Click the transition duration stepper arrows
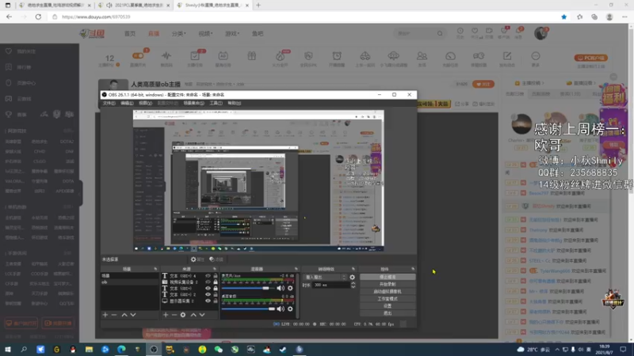 point(353,285)
